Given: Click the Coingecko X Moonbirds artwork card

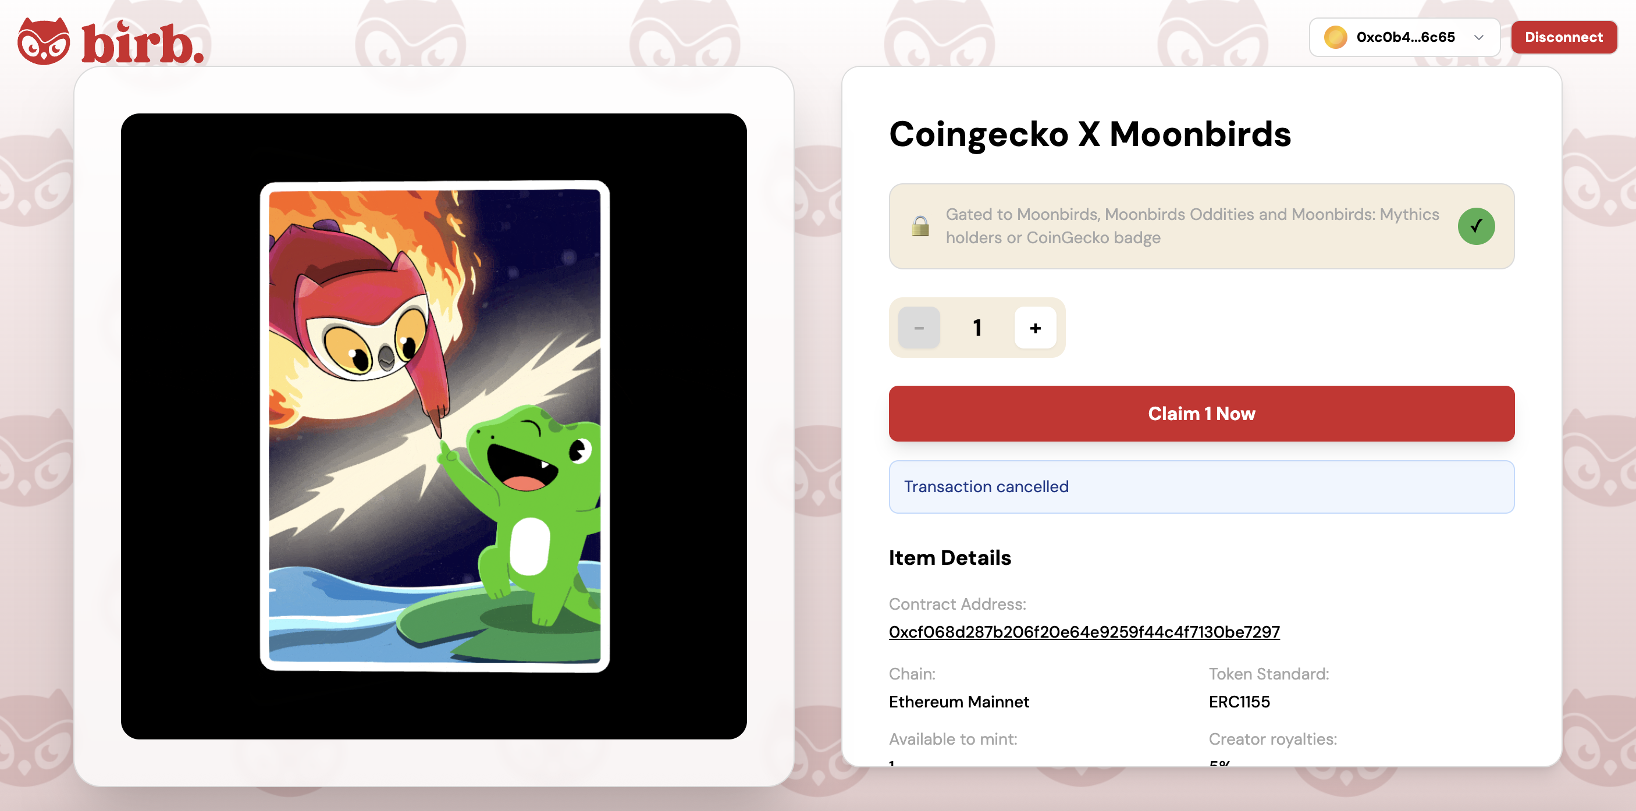Looking at the screenshot, I should click(x=435, y=426).
